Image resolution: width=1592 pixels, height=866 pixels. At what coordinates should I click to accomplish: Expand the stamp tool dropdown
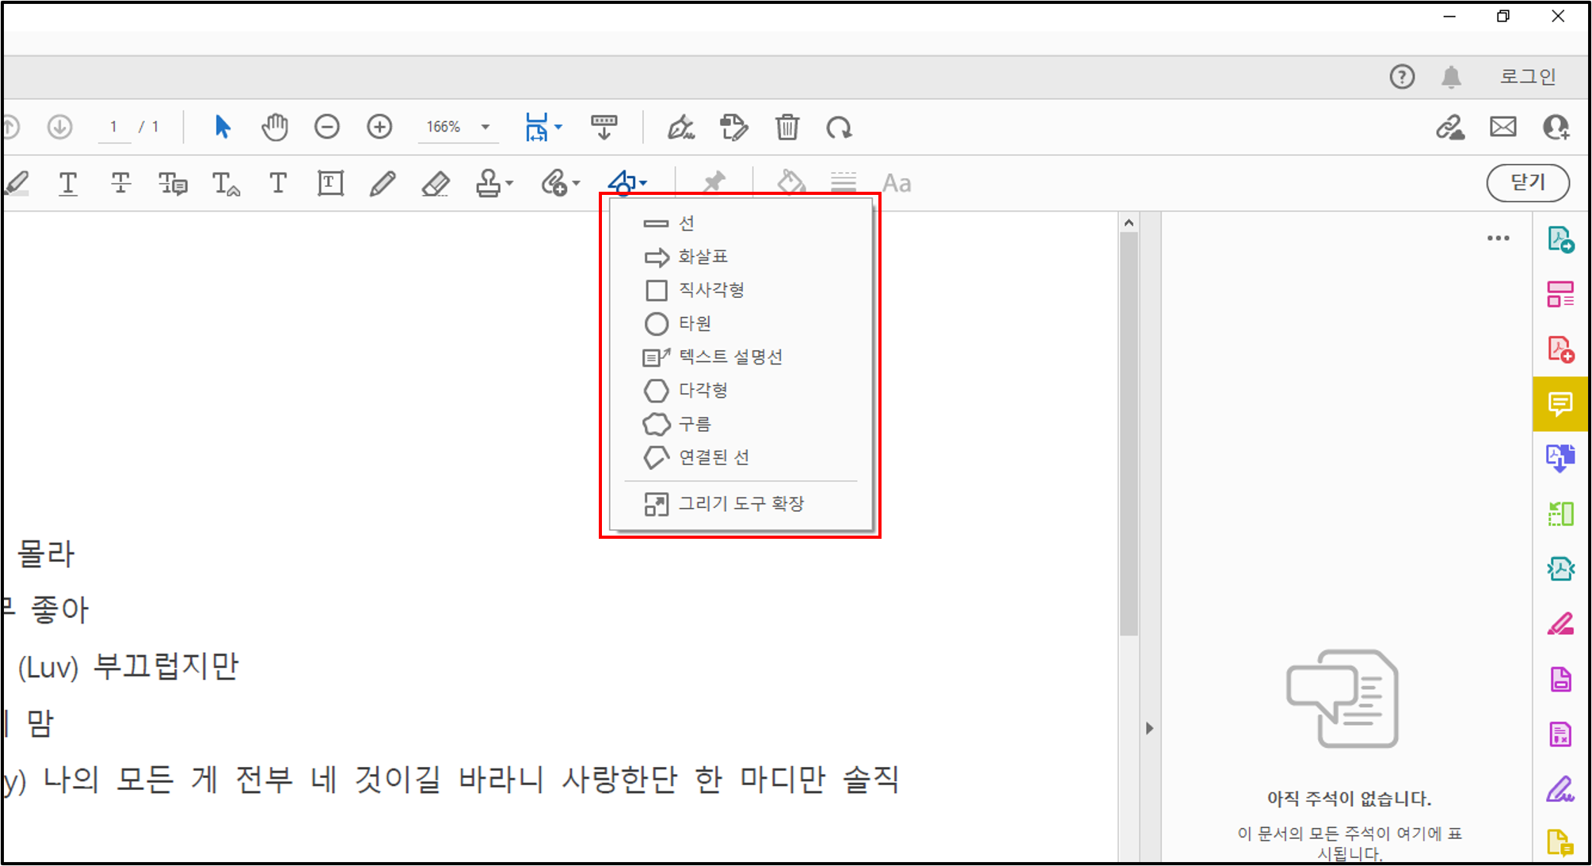pyautogui.click(x=509, y=184)
